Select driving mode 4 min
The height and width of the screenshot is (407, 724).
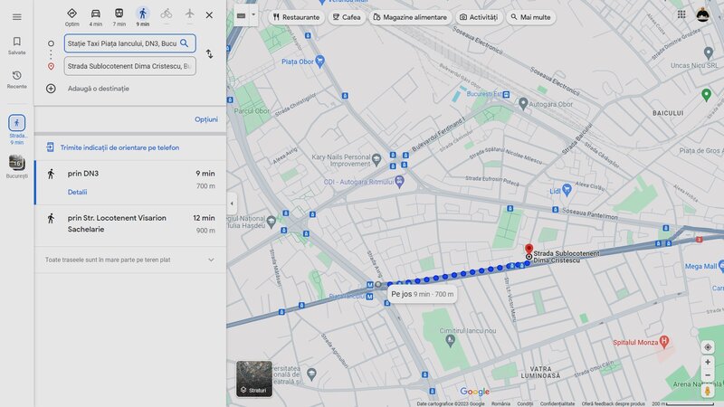tap(96, 17)
